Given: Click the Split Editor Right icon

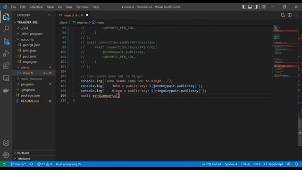Looking at the screenshot, I should [289, 15].
